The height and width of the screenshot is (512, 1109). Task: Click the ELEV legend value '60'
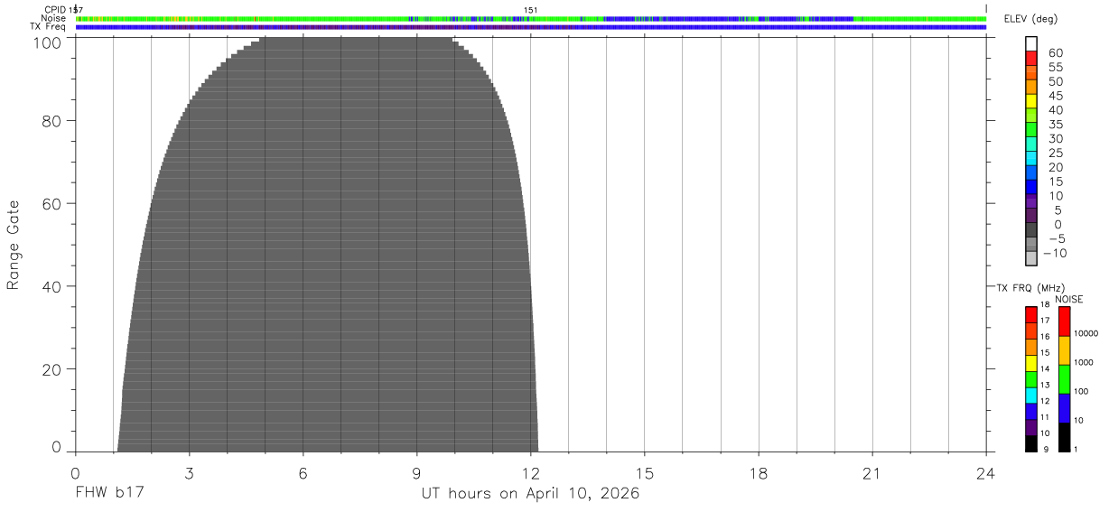1055,52
